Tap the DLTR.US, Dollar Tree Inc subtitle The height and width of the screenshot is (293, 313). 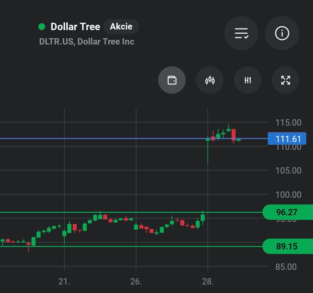tap(87, 42)
